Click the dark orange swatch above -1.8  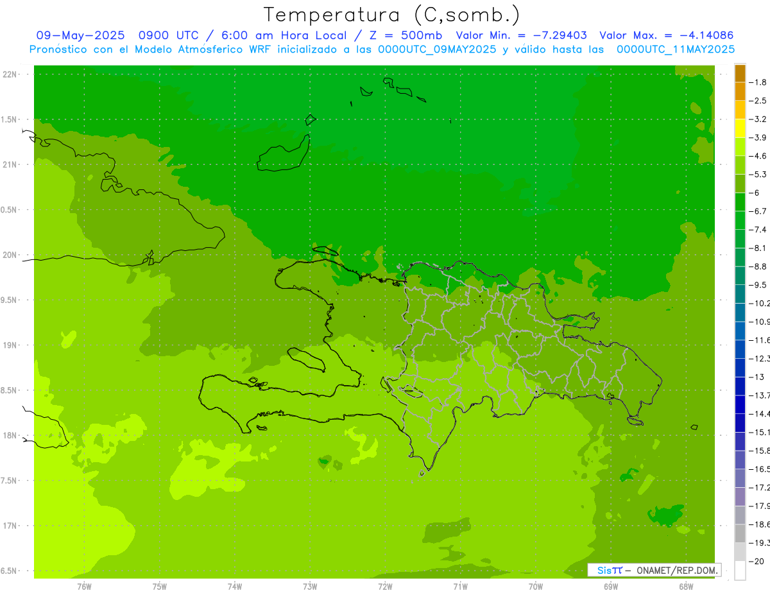[740, 73]
